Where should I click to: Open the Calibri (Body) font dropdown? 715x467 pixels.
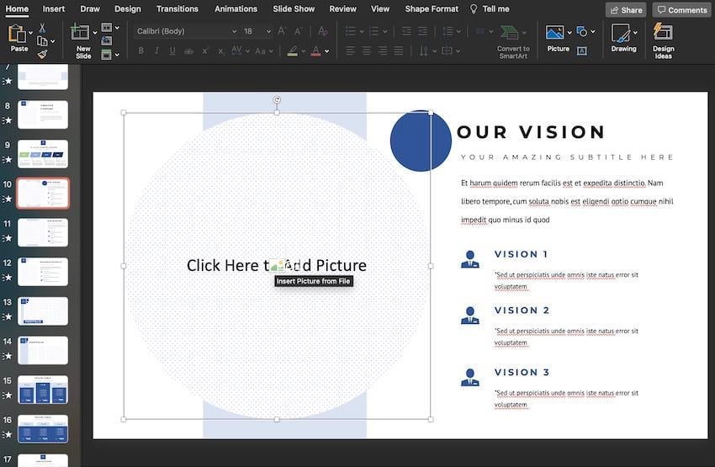(187, 31)
